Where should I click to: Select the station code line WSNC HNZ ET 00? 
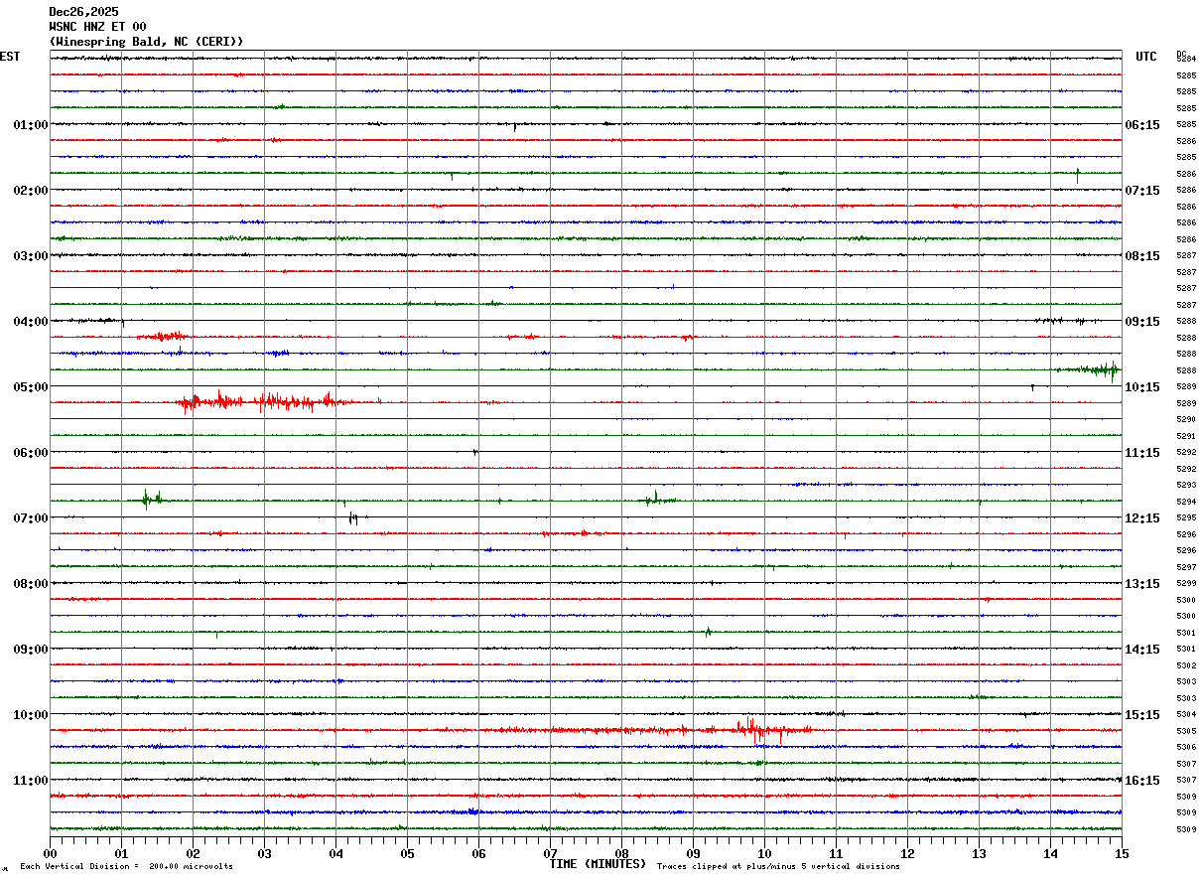point(97,27)
